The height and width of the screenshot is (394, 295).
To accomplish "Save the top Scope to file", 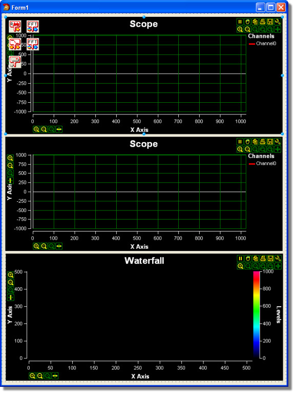I will click(x=270, y=22).
